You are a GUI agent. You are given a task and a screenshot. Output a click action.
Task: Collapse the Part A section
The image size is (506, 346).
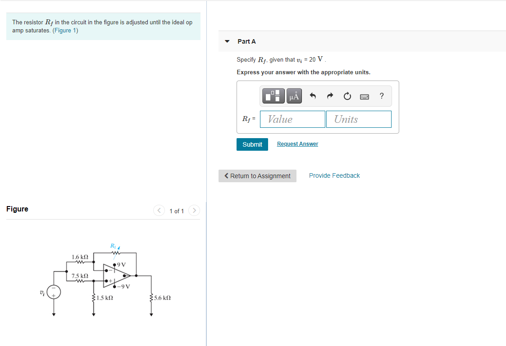(x=227, y=41)
